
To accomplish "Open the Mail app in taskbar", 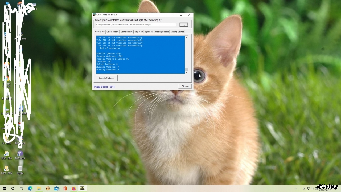I will 57,189.
